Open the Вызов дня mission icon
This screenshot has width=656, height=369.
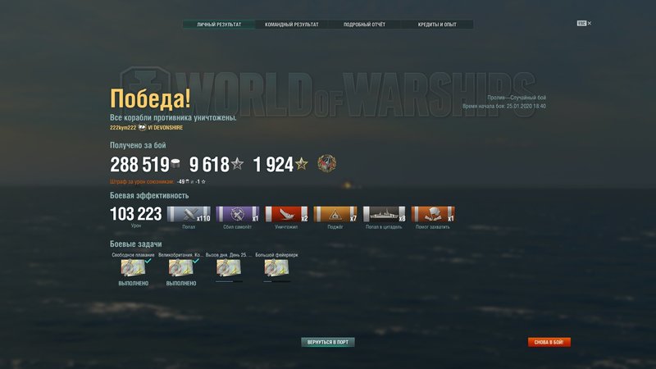point(229,268)
